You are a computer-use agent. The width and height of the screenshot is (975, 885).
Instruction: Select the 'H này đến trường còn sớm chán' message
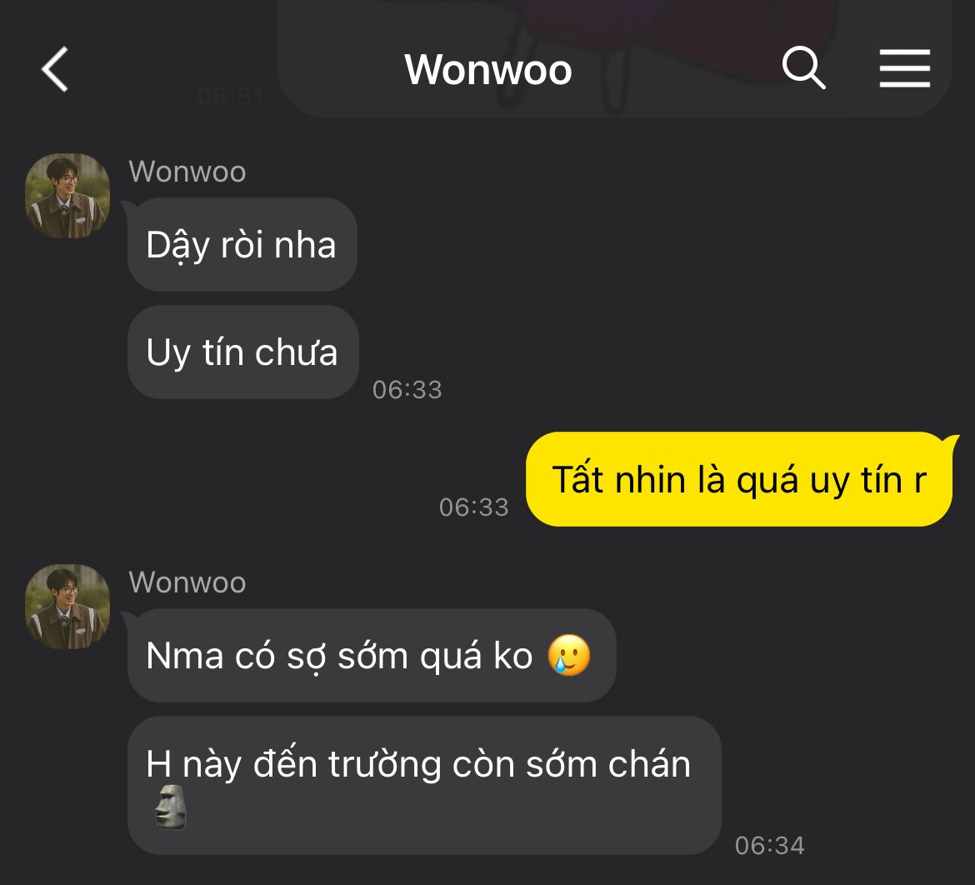[424, 786]
